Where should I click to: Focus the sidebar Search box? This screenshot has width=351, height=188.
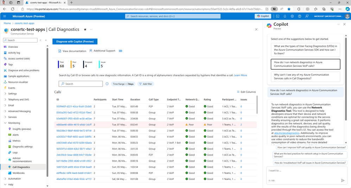pos(20,40)
